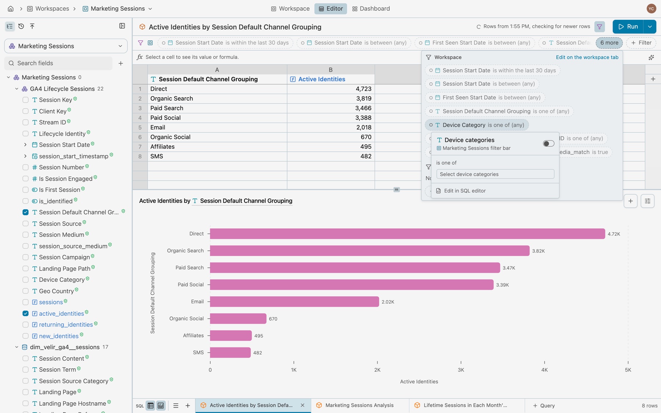
Task: Click Edit in SQL editor
Action: (465, 191)
